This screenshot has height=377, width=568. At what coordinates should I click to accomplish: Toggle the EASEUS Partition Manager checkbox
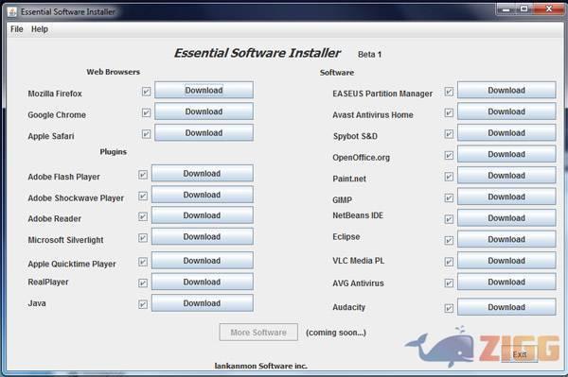449,92
